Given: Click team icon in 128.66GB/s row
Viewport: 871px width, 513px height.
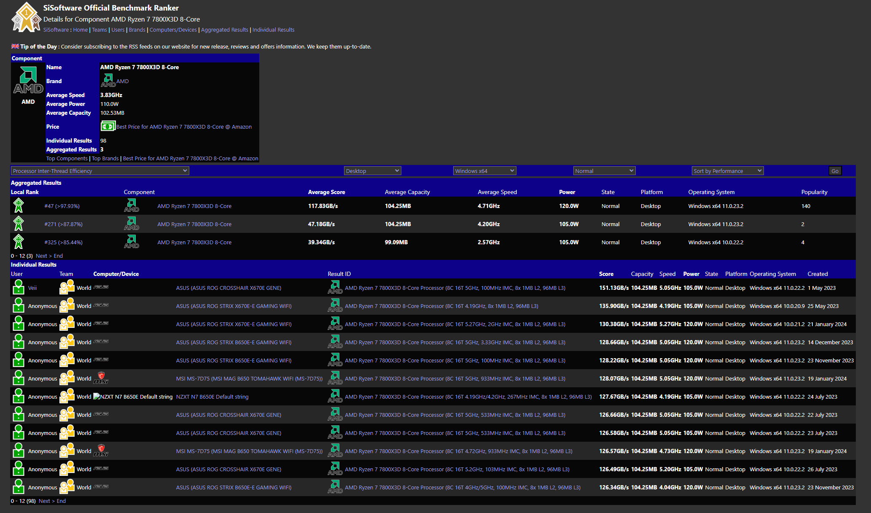Looking at the screenshot, I should click(67, 342).
